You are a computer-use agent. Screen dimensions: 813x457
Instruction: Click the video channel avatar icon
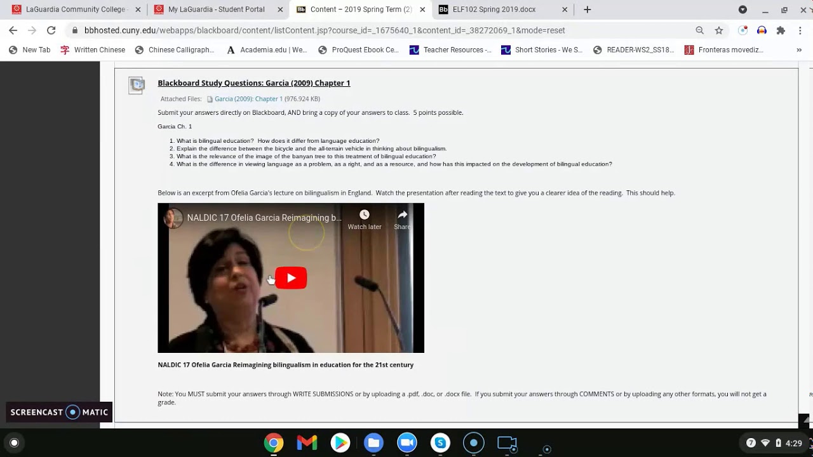(173, 218)
